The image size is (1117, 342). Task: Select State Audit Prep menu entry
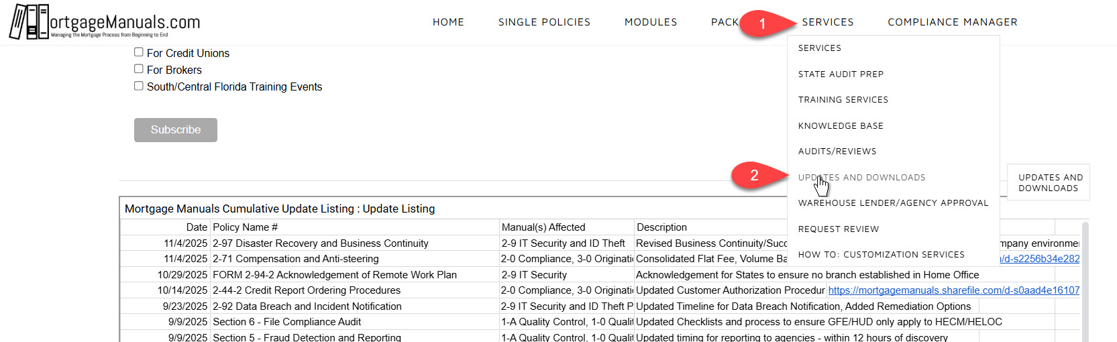tap(841, 74)
